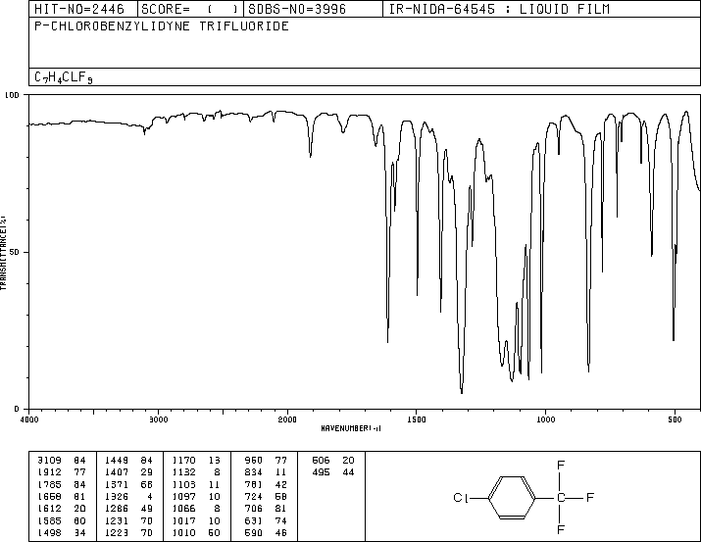Click the 2000 tick label on wavenumber axis
701x542 pixels.
pyautogui.click(x=287, y=419)
